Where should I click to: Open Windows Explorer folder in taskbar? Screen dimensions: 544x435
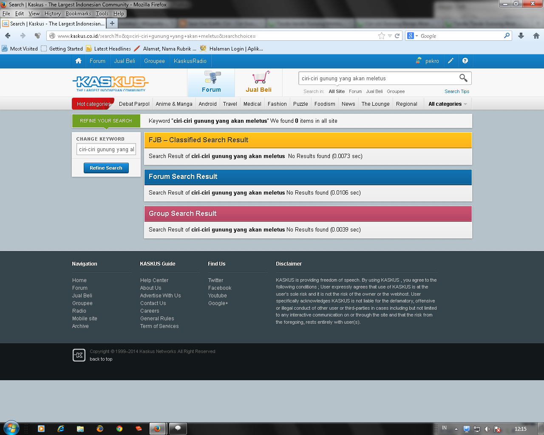pos(80,429)
